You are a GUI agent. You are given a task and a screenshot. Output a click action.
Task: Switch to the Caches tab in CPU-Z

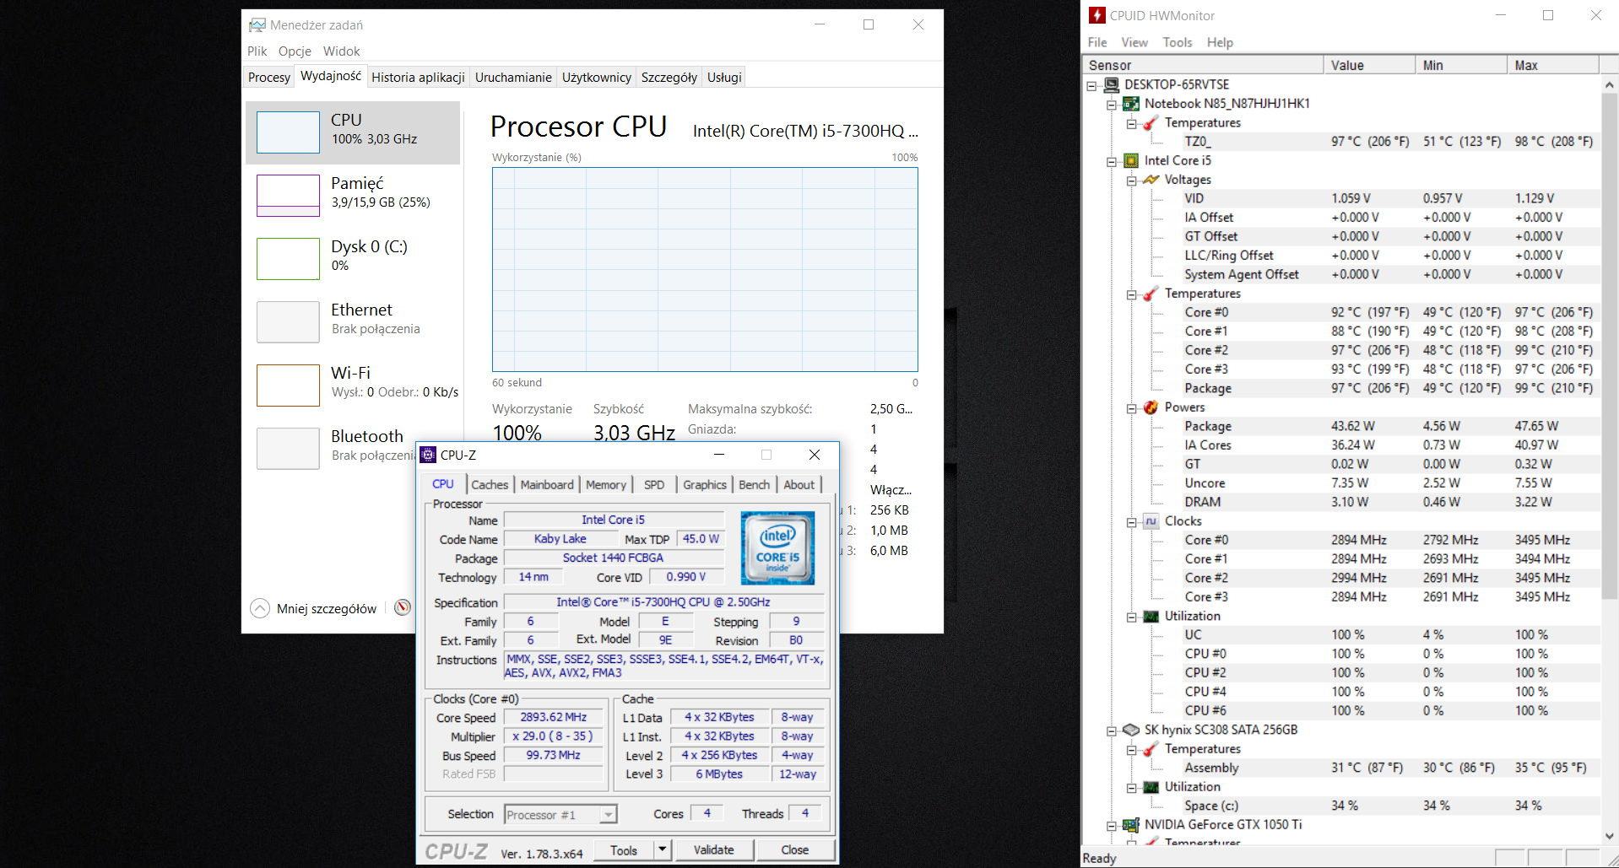point(490,485)
